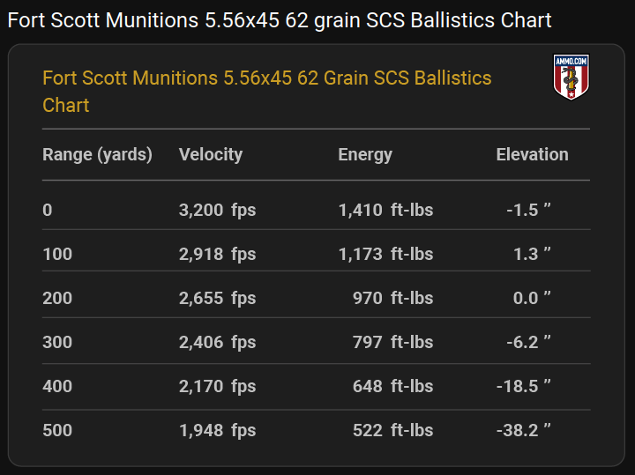Select the 0 yards range row
Screen dimensions: 635x475
(x=317, y=210)
